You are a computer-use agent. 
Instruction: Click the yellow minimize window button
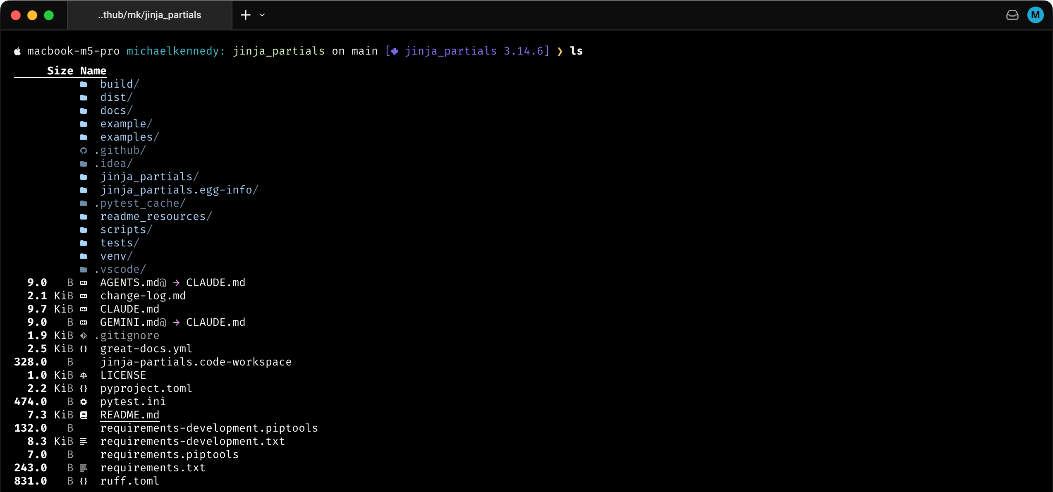point(32,15)
